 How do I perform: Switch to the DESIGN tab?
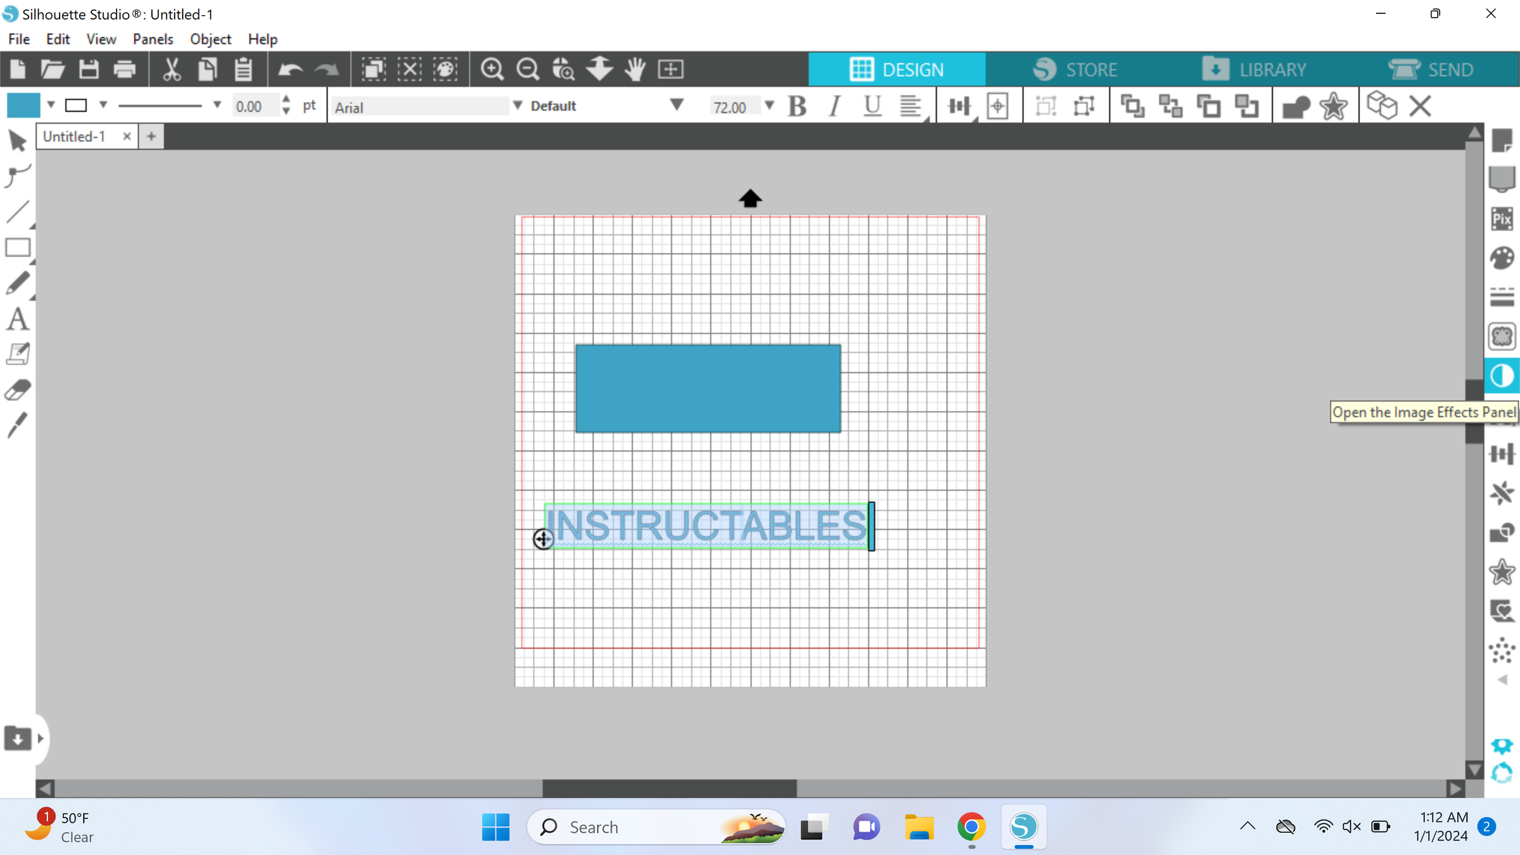[x=897, y=69]
